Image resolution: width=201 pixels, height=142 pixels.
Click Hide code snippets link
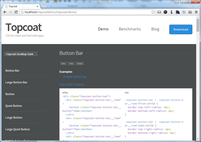(x=72, y=84)
